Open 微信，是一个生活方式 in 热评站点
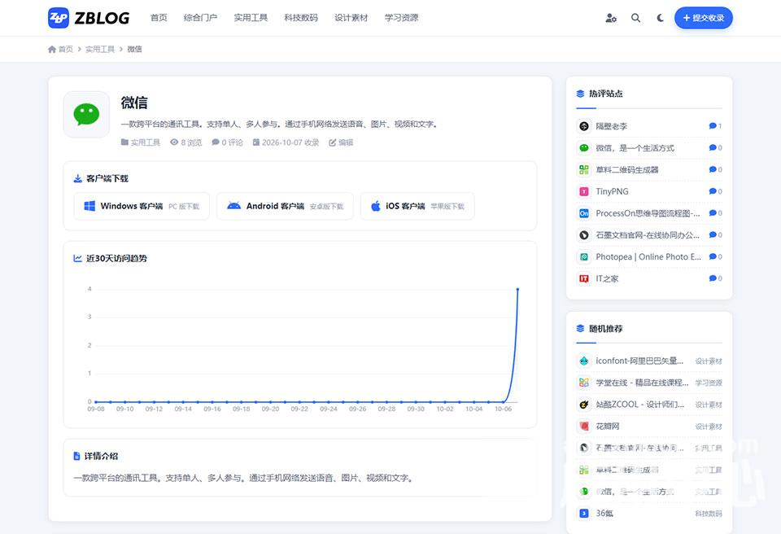Image resolution: width=781 pixels, height=534 pixels. click(x=635, y=148)
